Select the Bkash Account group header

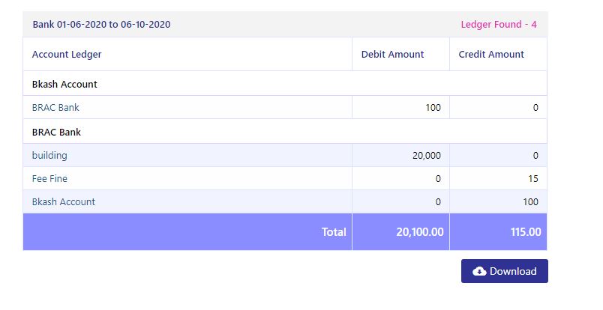[x=64, y=85]
